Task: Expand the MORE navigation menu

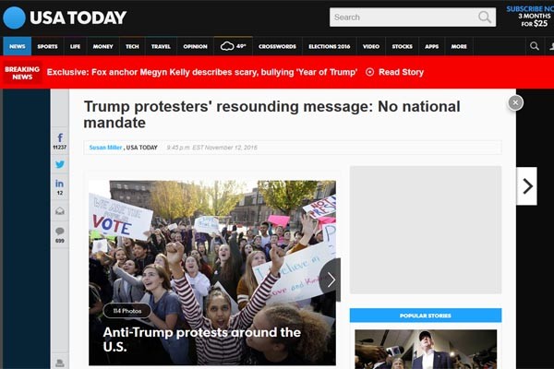Action: click(459, 46)
